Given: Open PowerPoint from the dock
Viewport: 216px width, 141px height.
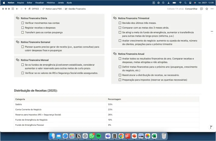Looking at the screenshot, I should 134,136.
